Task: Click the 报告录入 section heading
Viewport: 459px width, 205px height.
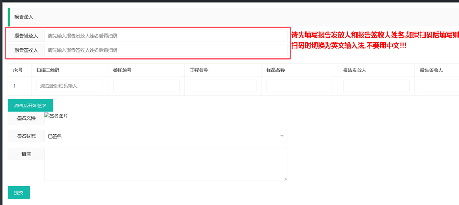Action: [24, 17]
